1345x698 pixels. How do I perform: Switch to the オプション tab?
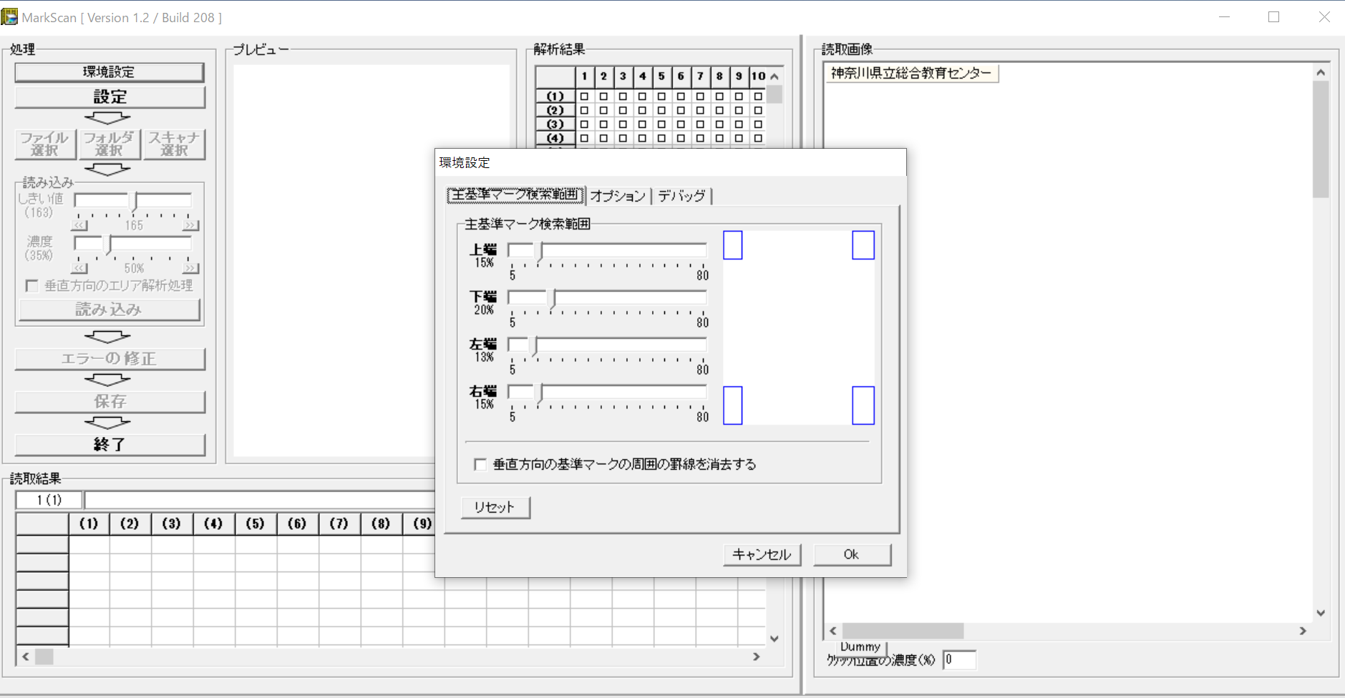618,196
